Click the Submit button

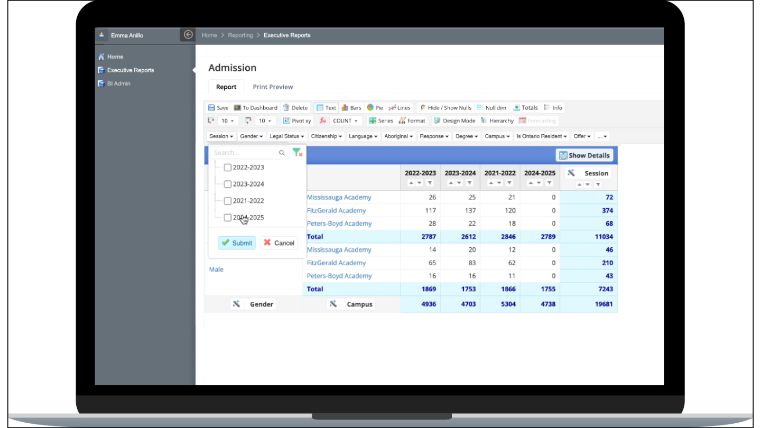(236, 243)
